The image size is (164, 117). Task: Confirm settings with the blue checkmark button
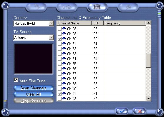122,111
